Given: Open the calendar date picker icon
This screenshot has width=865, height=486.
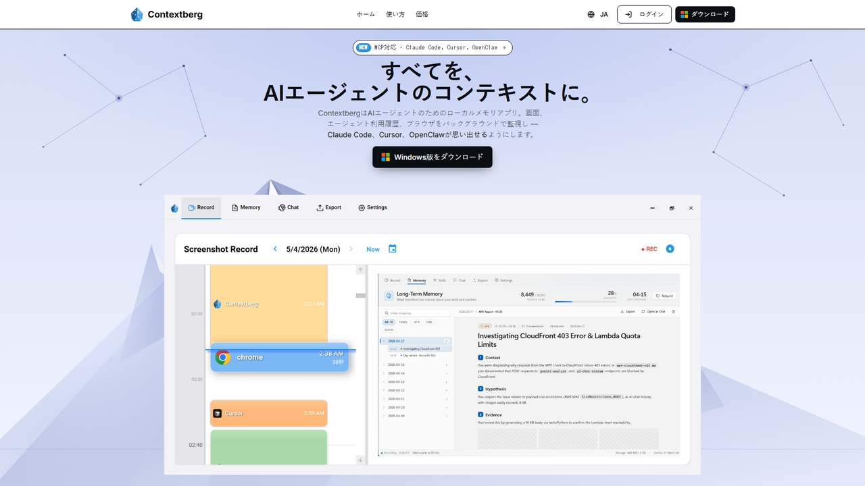Looking at the screenshot, I should (393, 248).
